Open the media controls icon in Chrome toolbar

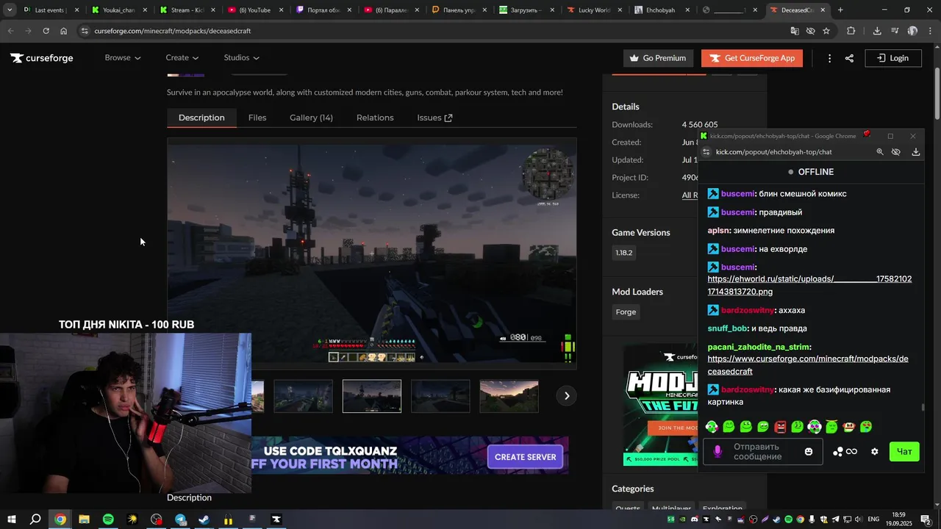click(895, 31)
